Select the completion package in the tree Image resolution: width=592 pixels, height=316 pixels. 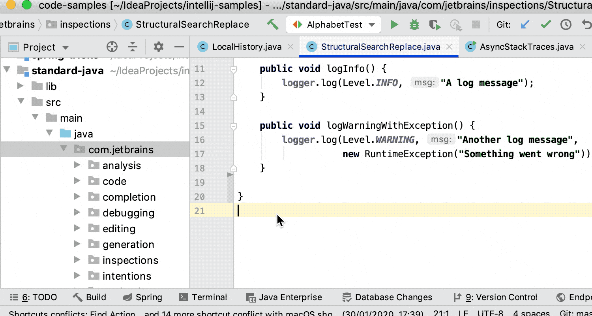129,197
